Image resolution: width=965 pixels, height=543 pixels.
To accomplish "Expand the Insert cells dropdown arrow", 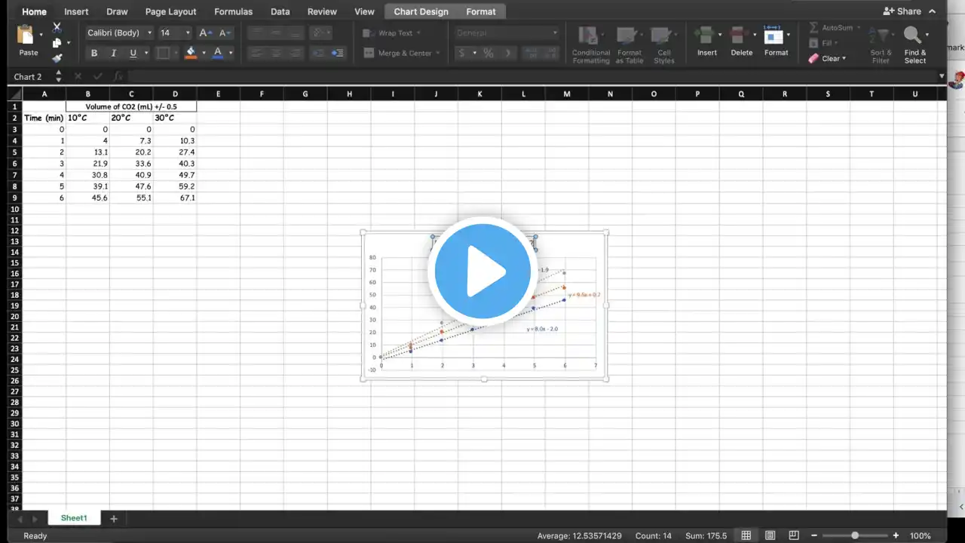I will coord(721,35).
